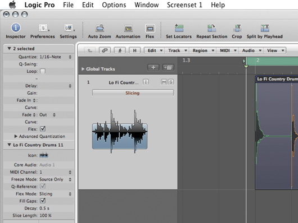The width and height of the screenshot is (298, 223).
Task: Expand the Global Tracks section
Action: (x=83, y=69)
